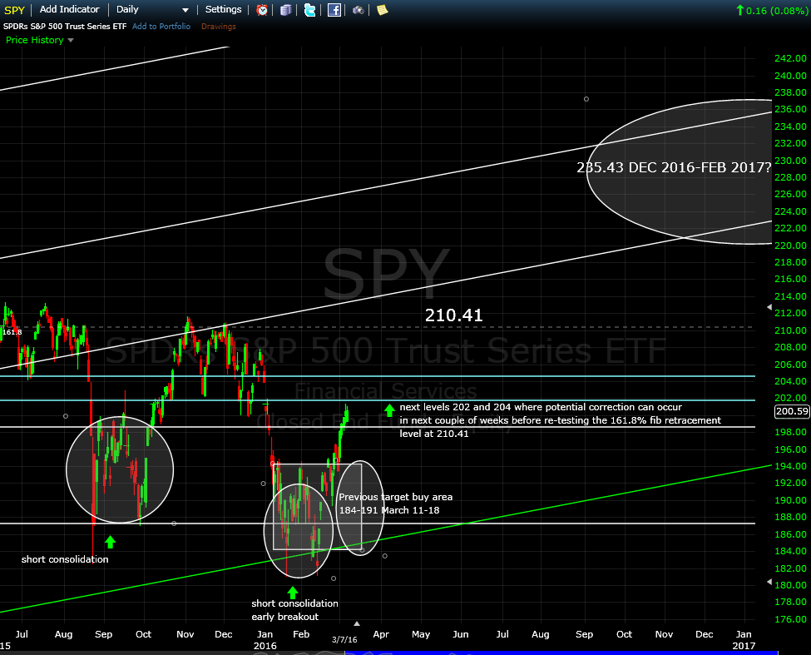Click the axis marker triangle near 212.00
This screenshot has height=655, width=811.
769,307
